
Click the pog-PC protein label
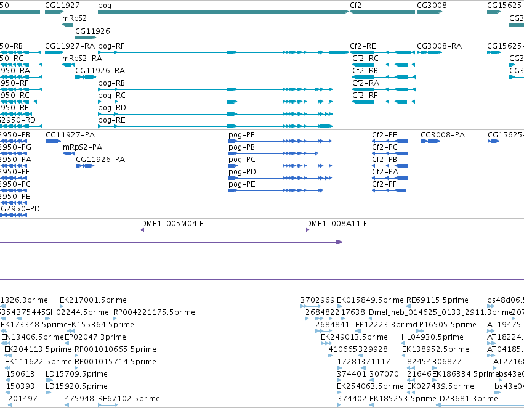(241, 160)
